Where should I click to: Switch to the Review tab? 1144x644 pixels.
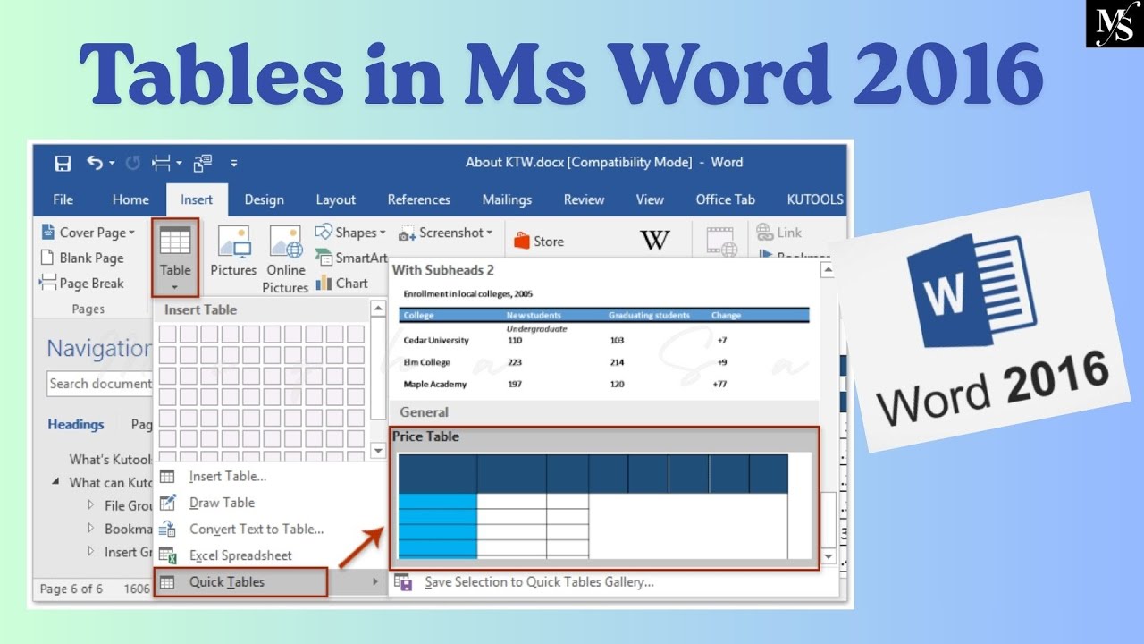tap(584, 199)
